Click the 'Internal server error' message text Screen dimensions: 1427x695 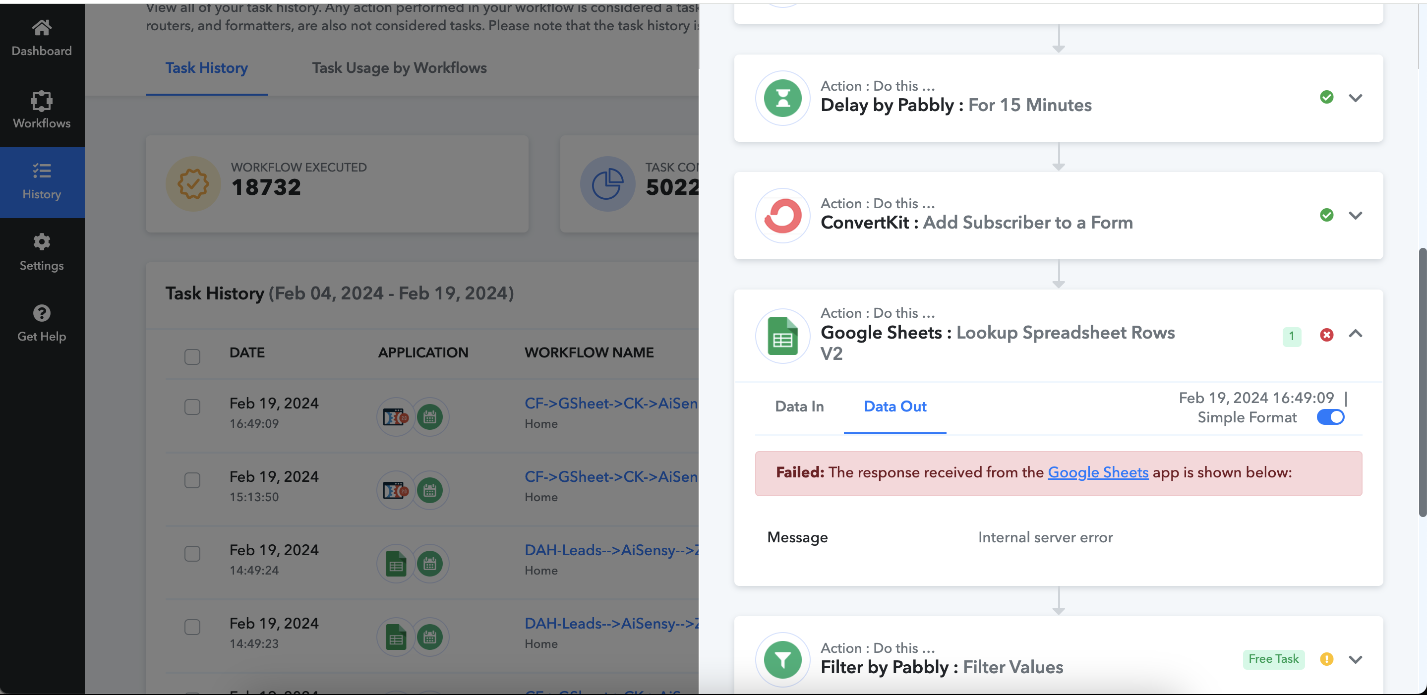[x=1045, y=537]
